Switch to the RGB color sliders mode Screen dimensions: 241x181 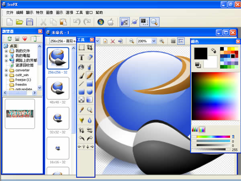point(195,129)
